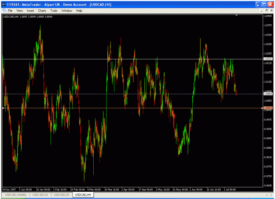Open the Insert menu
Screen dimensions: 275x199
click(x=30, y=11)
